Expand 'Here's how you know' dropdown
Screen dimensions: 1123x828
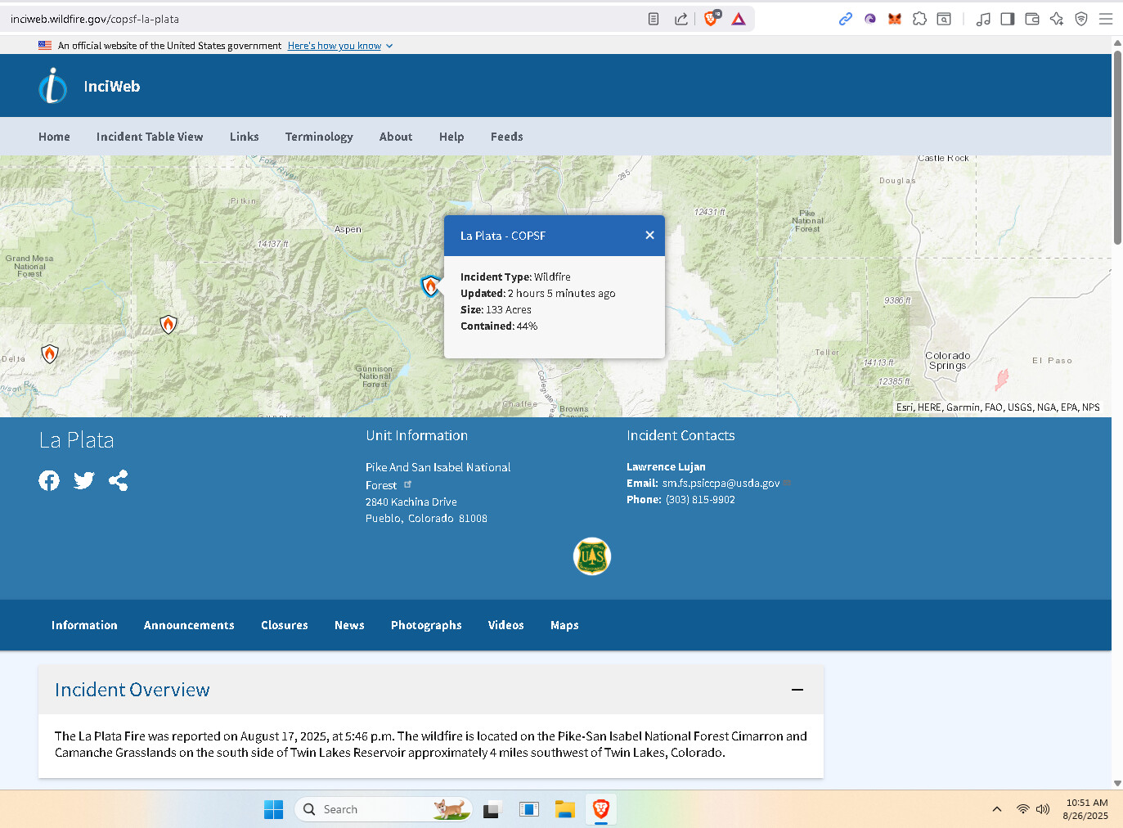(x=340, y=46)
